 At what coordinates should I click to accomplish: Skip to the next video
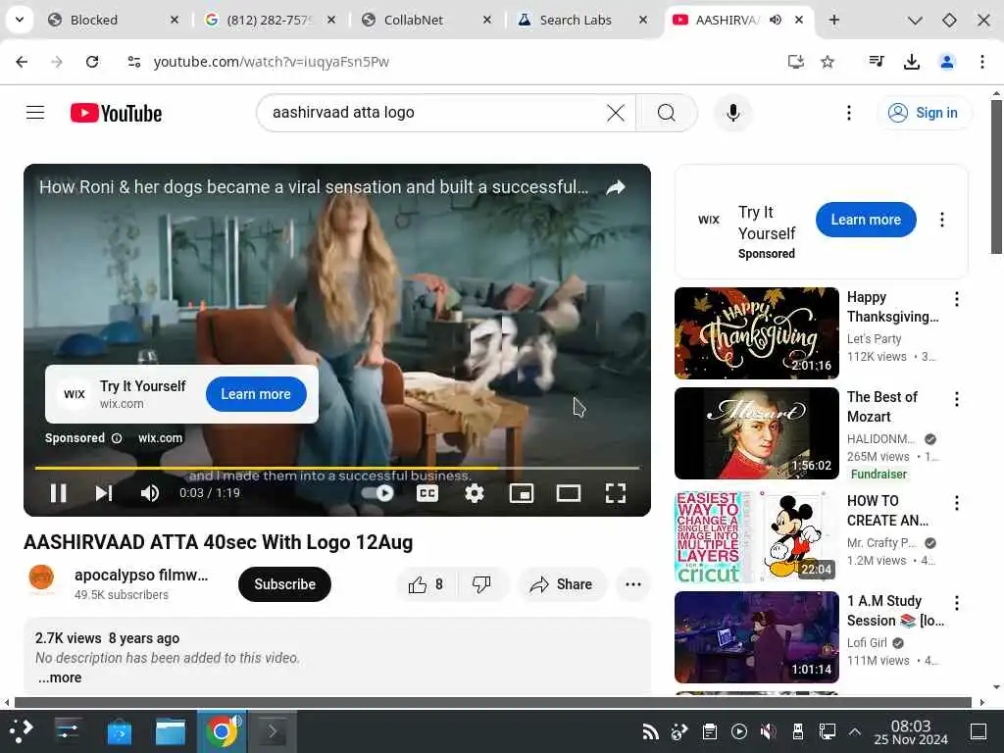[104, 493]
